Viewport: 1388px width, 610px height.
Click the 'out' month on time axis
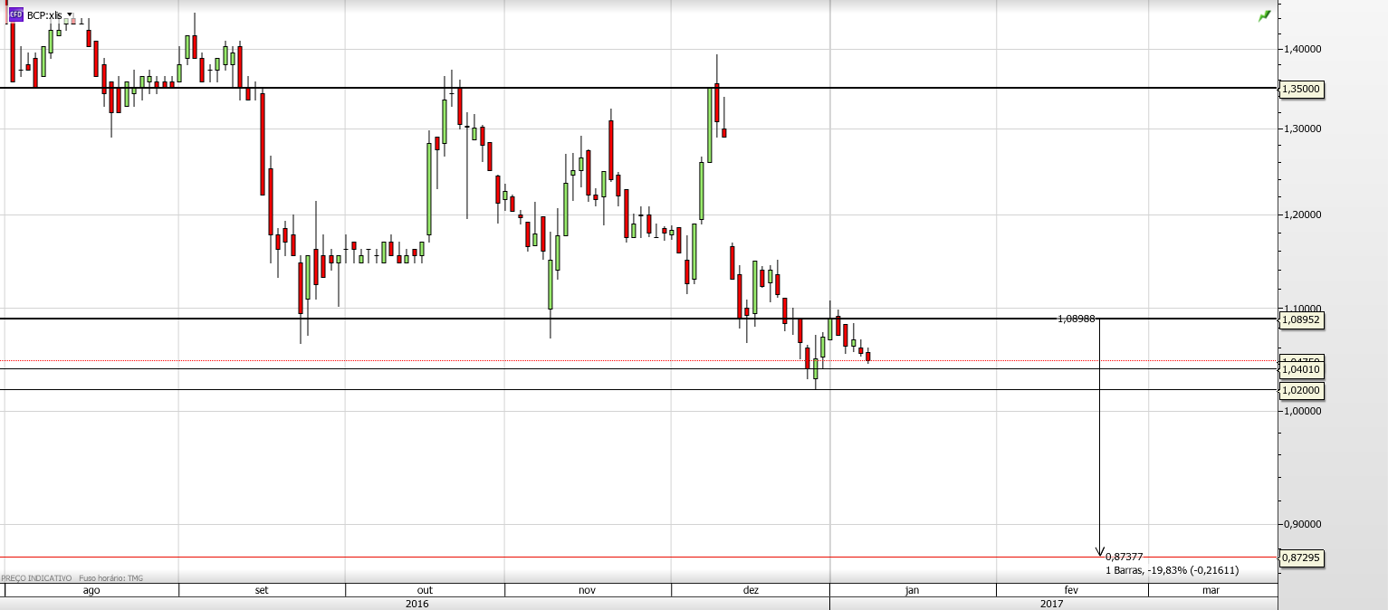click(425, 590)
